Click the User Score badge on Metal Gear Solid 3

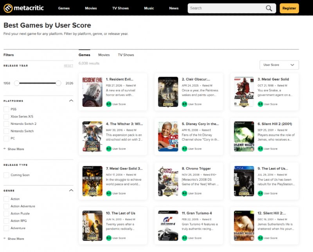[x=108, y=193]
